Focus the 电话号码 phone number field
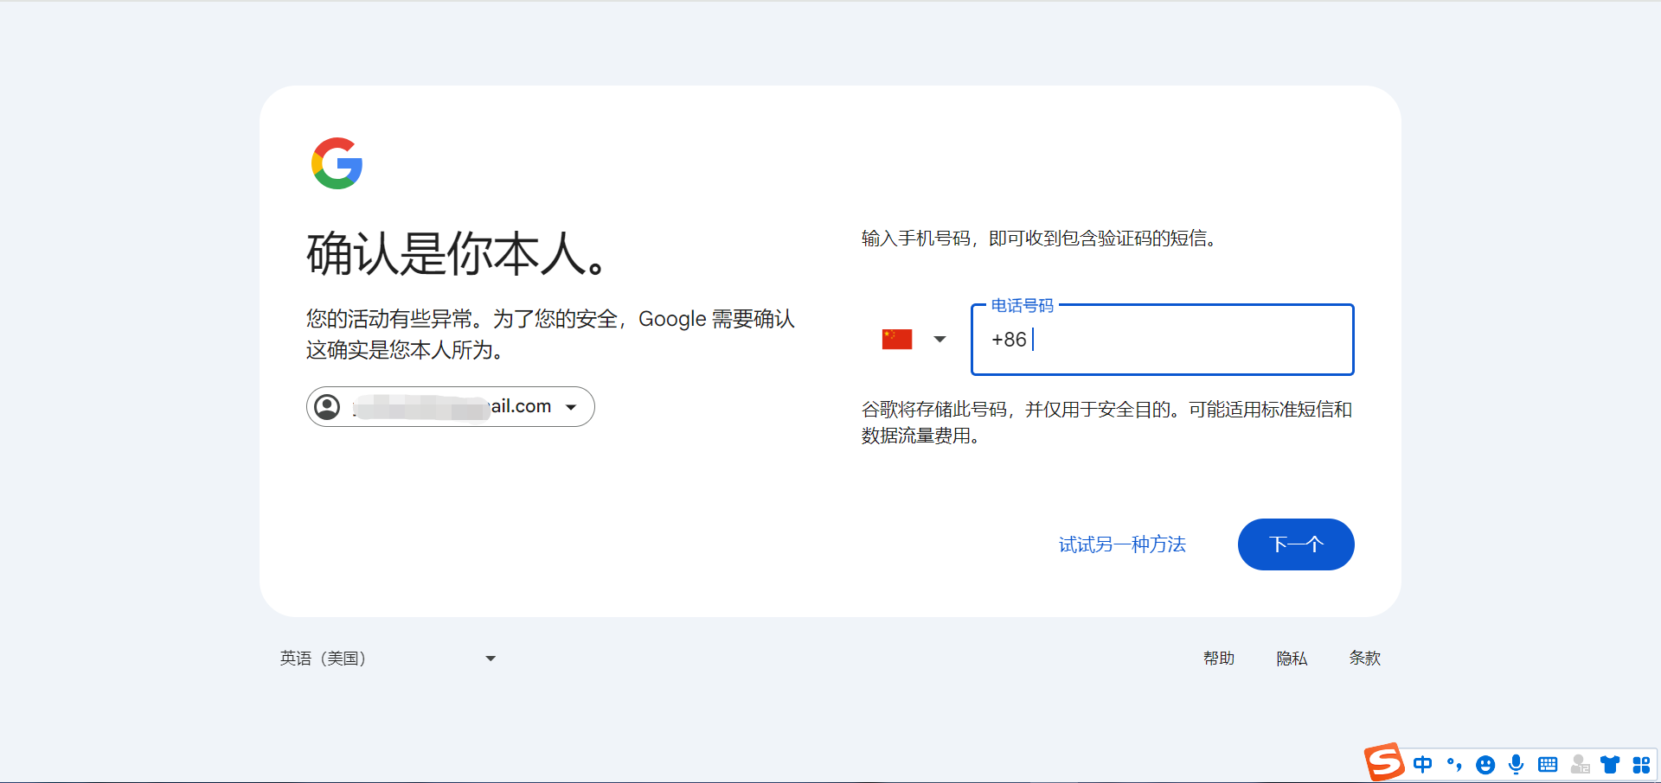This screenshot has height=783, width=1661. 1162,340
